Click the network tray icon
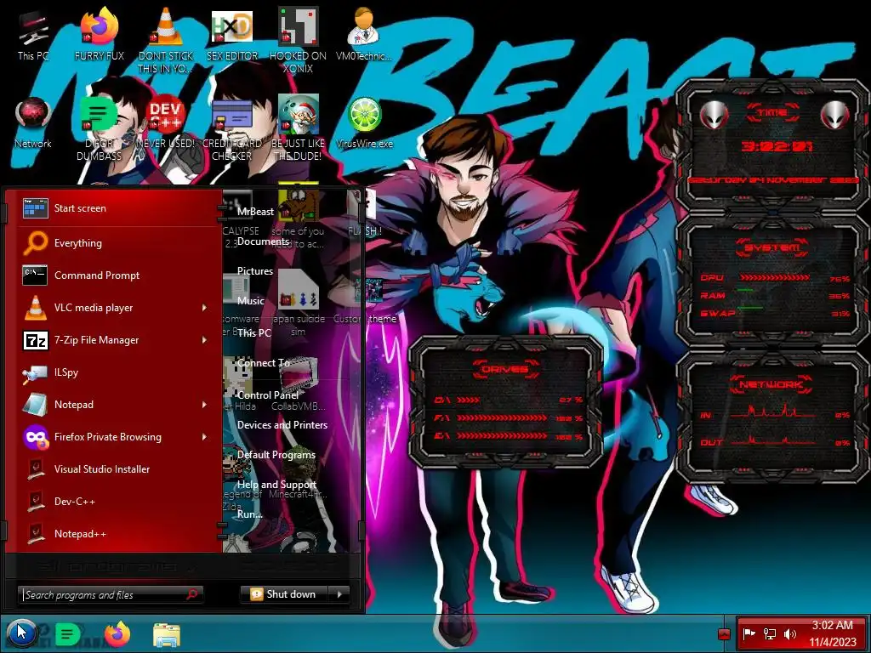The width and height of the screenshot is (871, 653). 769,633
